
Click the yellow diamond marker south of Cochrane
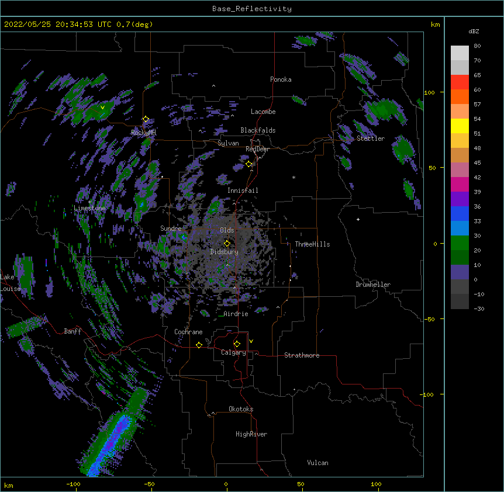point(199,345)
